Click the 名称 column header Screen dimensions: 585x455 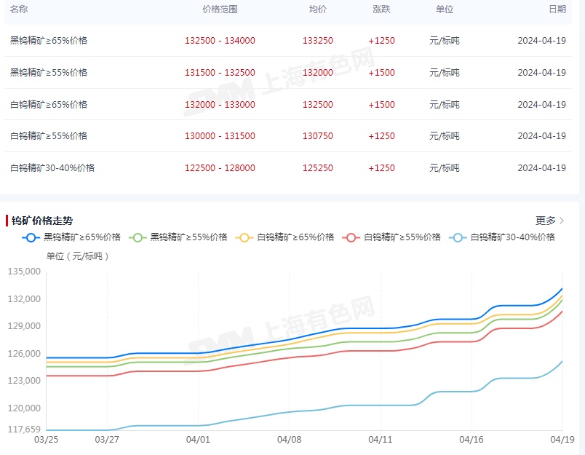19,9
